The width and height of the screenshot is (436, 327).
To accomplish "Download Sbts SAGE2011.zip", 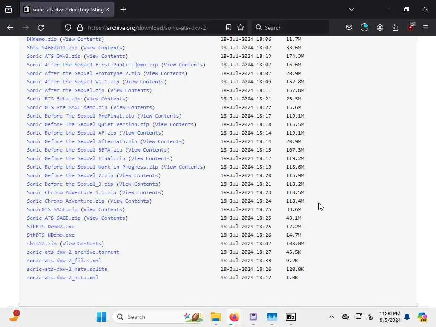I will 52,48.
